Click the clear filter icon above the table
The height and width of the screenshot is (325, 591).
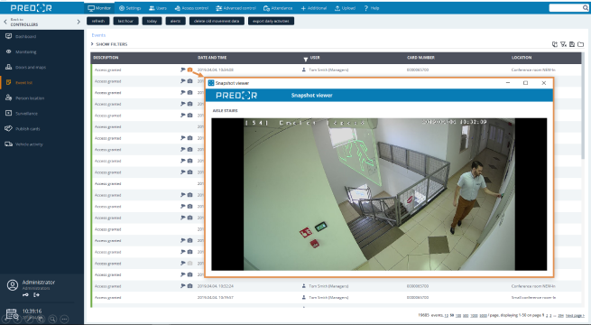pyautogui.click(x=563, y=44)
